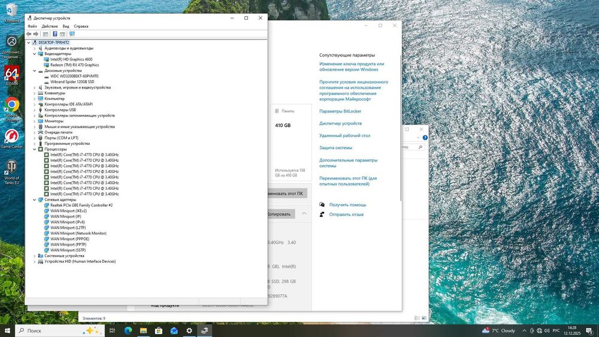Open the Mail app from the taskbar
Screen dimensions: 599x337
[x=174, y=330]
